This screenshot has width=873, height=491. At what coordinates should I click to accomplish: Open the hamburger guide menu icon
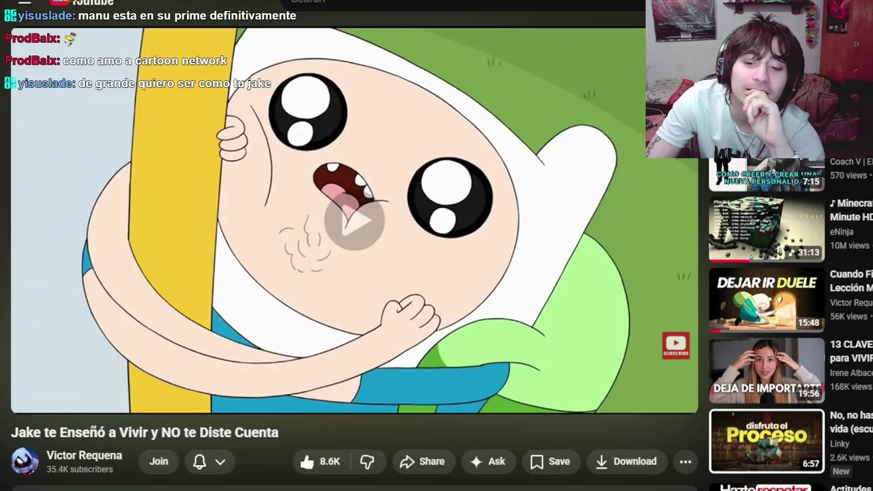25,2
